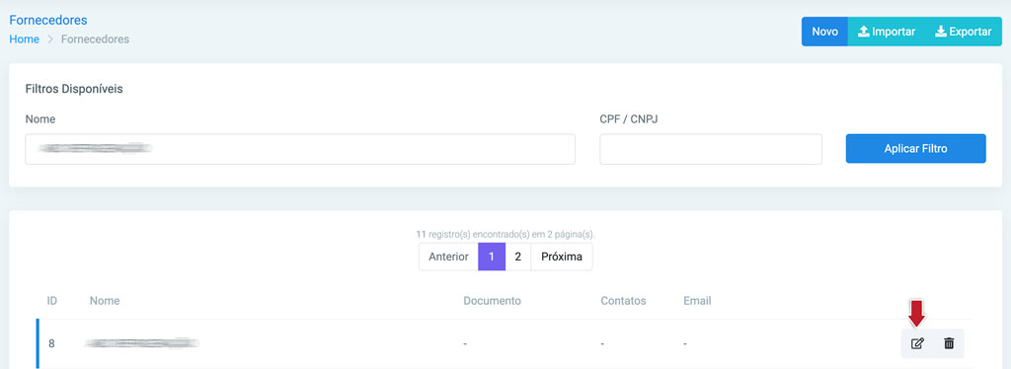This screenshot has width=1011, height=369.
Task: Apply the filter with Aplicar Filtro
Action: coord(915,149)
